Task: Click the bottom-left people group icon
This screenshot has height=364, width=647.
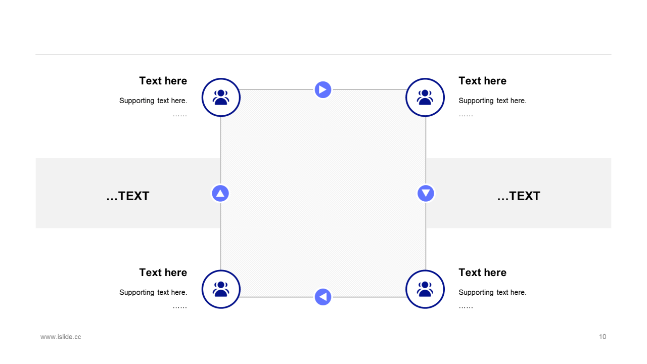Action: point(221,289)
